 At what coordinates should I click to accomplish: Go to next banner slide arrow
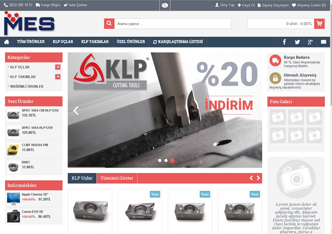[254, 111]
